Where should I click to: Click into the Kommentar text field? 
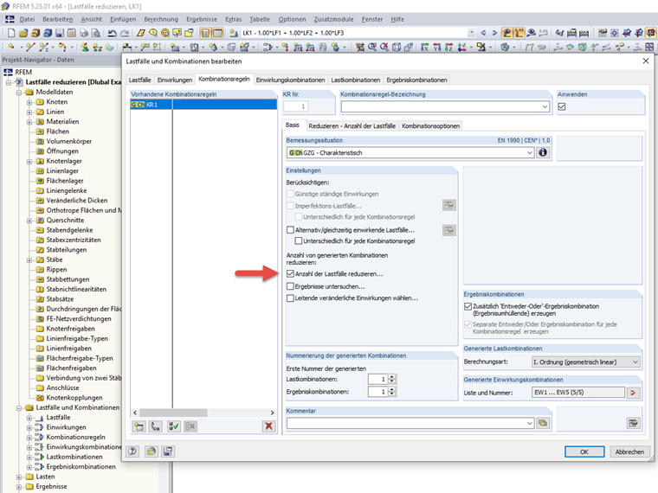pos(406,424)
